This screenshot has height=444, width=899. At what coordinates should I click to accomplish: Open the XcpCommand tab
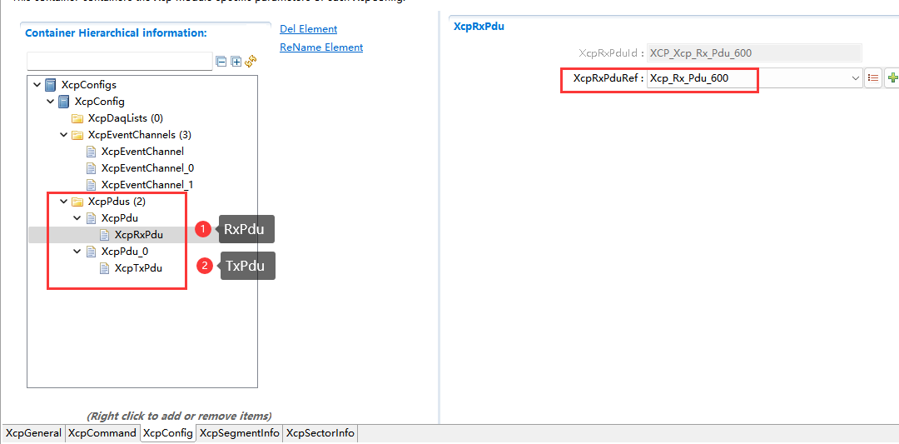(x=102, y=433)
